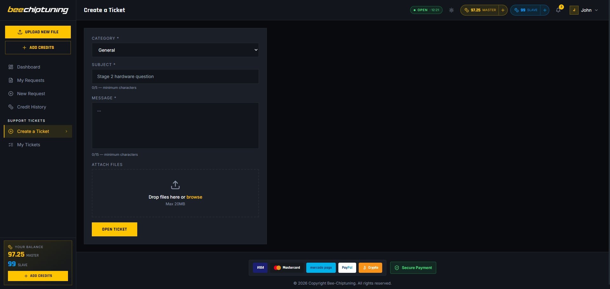Open New Request page
610x289 pixels.
tap(38, 94)
